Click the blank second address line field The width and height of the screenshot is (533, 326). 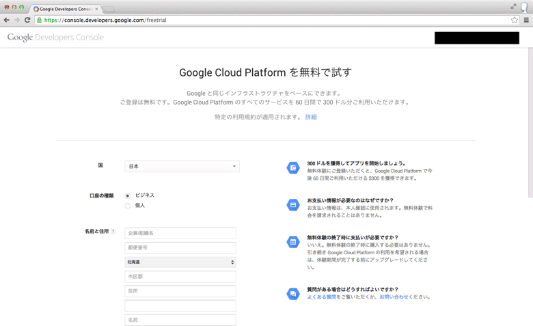[x=180, y=305]
